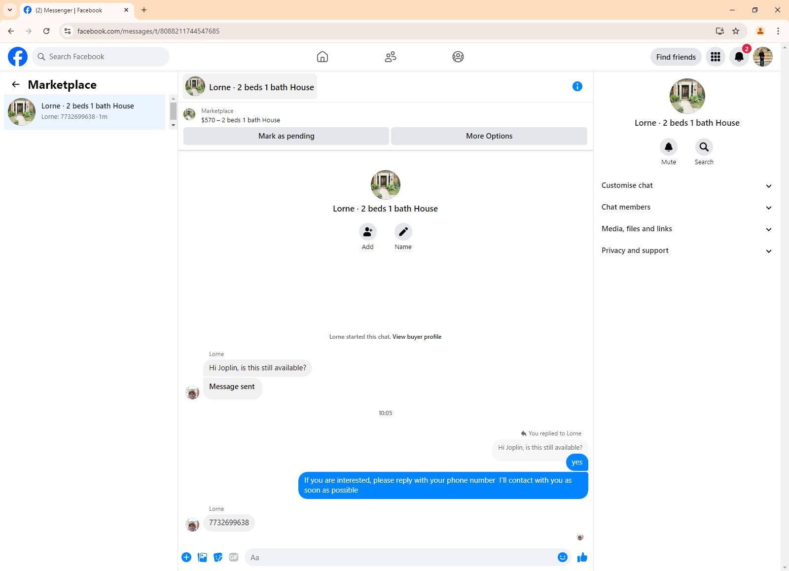The image size is (789, 571).
Task: Open the conversation header Lorne · 2 beds 1 bath House
Action: click(250, 87)
